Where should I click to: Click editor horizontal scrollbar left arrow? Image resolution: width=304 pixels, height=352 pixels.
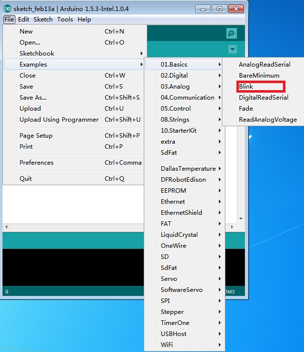7,227
